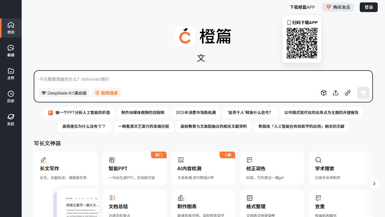Select the 以中国式现代化 开题报告 suggestion
Screen dimensions: 385x217
[322, 112]
